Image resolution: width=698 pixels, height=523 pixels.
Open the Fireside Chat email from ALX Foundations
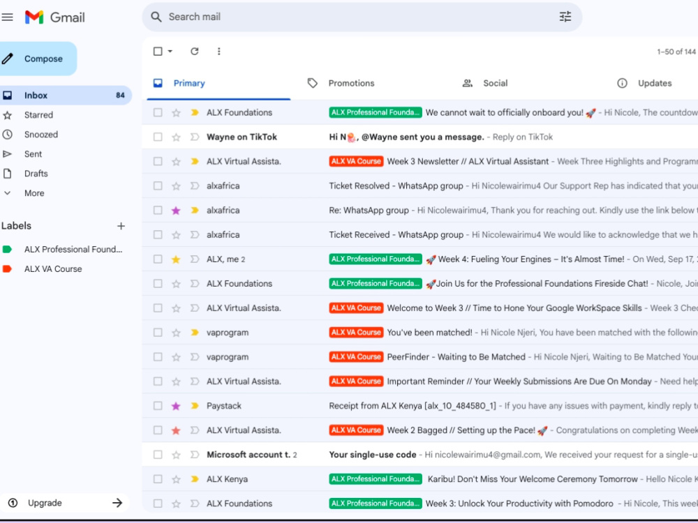[419, 283]
